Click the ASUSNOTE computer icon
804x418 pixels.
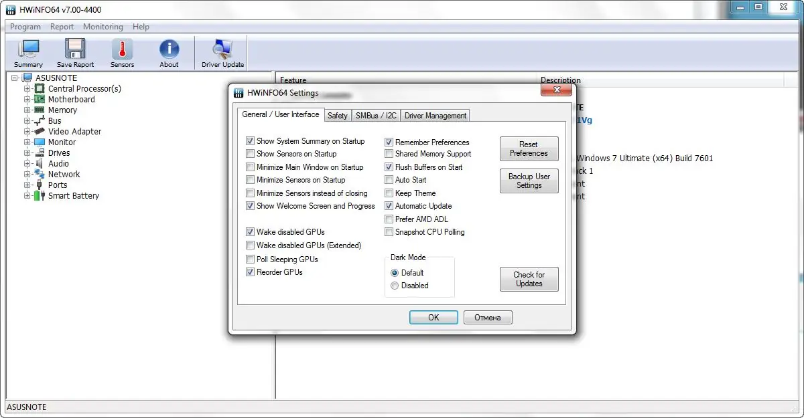(27, 78)
